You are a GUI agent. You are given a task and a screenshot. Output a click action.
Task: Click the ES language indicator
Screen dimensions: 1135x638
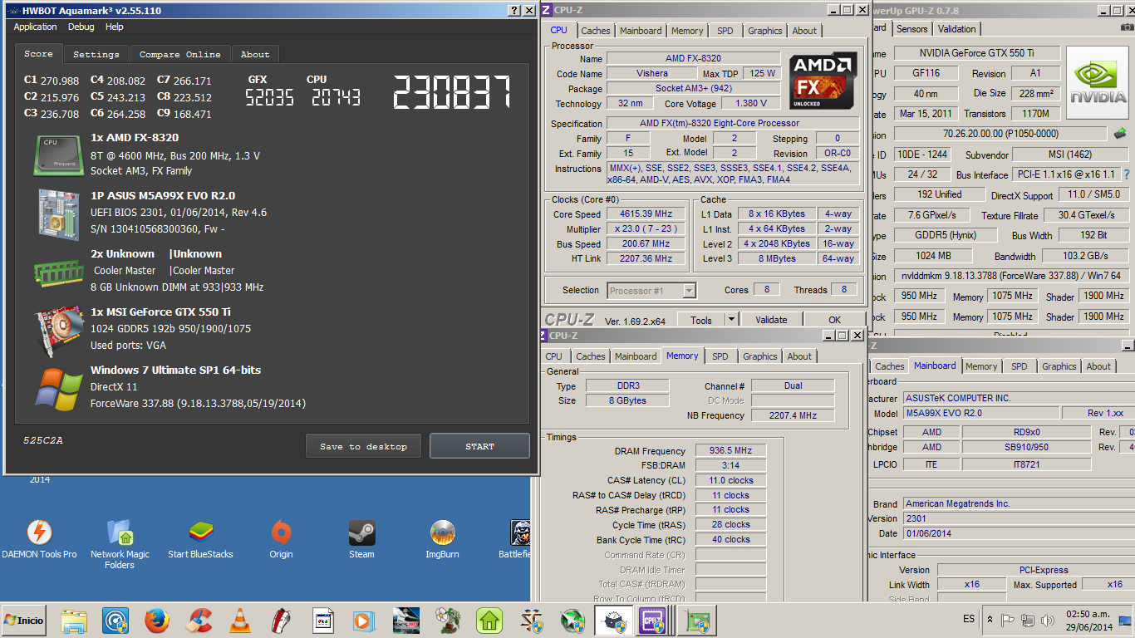tap(969, 620)
